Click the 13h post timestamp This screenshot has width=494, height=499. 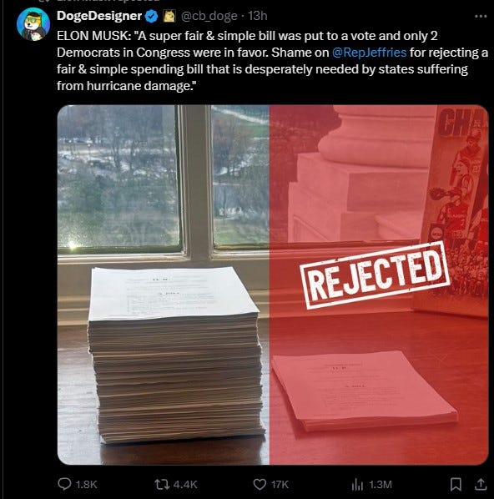[258, 16]
